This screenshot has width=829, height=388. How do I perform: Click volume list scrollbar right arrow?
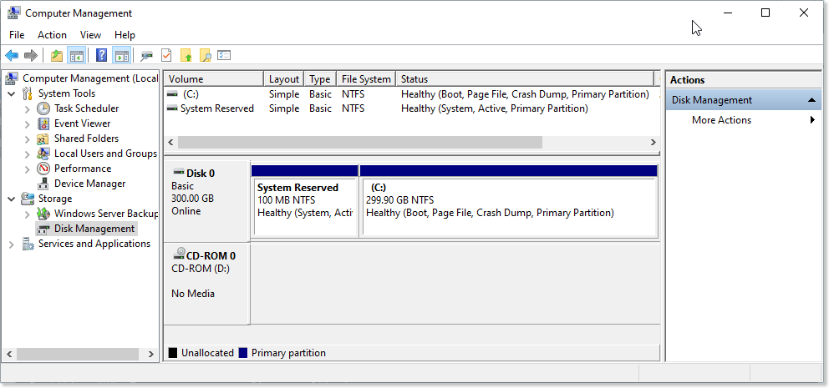coord(653,142)
